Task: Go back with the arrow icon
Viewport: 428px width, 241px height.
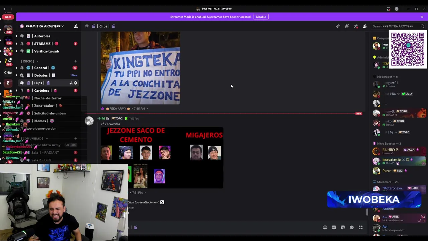Action: point(5,9)
